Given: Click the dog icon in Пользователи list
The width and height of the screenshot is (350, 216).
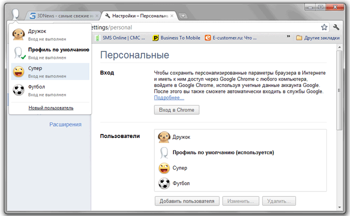Looking at the screenshot, I should click(164, 137).
